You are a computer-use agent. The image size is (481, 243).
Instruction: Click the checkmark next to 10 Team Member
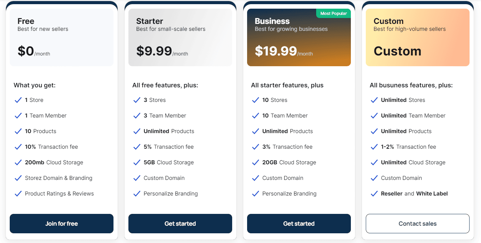point(255,115)
